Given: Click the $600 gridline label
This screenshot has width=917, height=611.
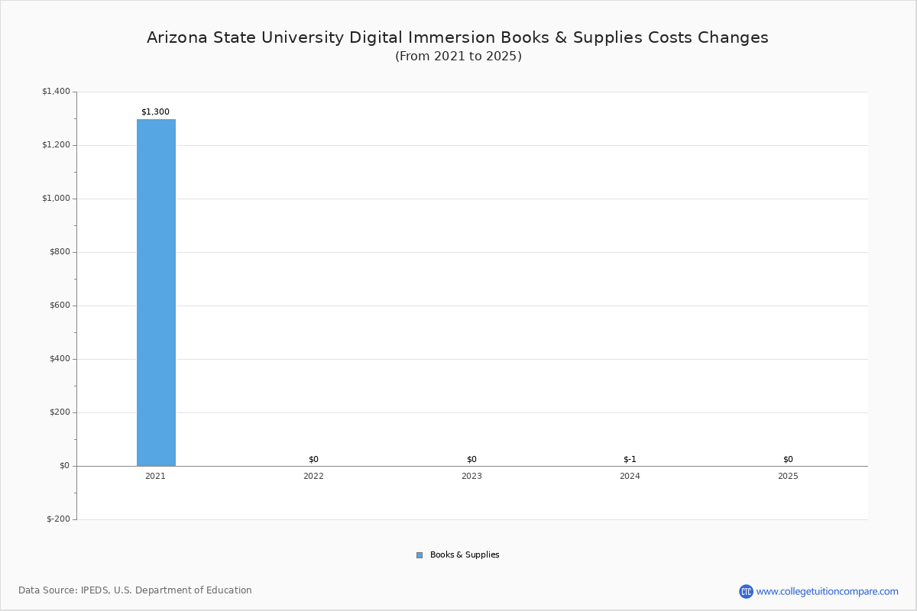Looking at the screenshot, I should (x=59, y=304).
